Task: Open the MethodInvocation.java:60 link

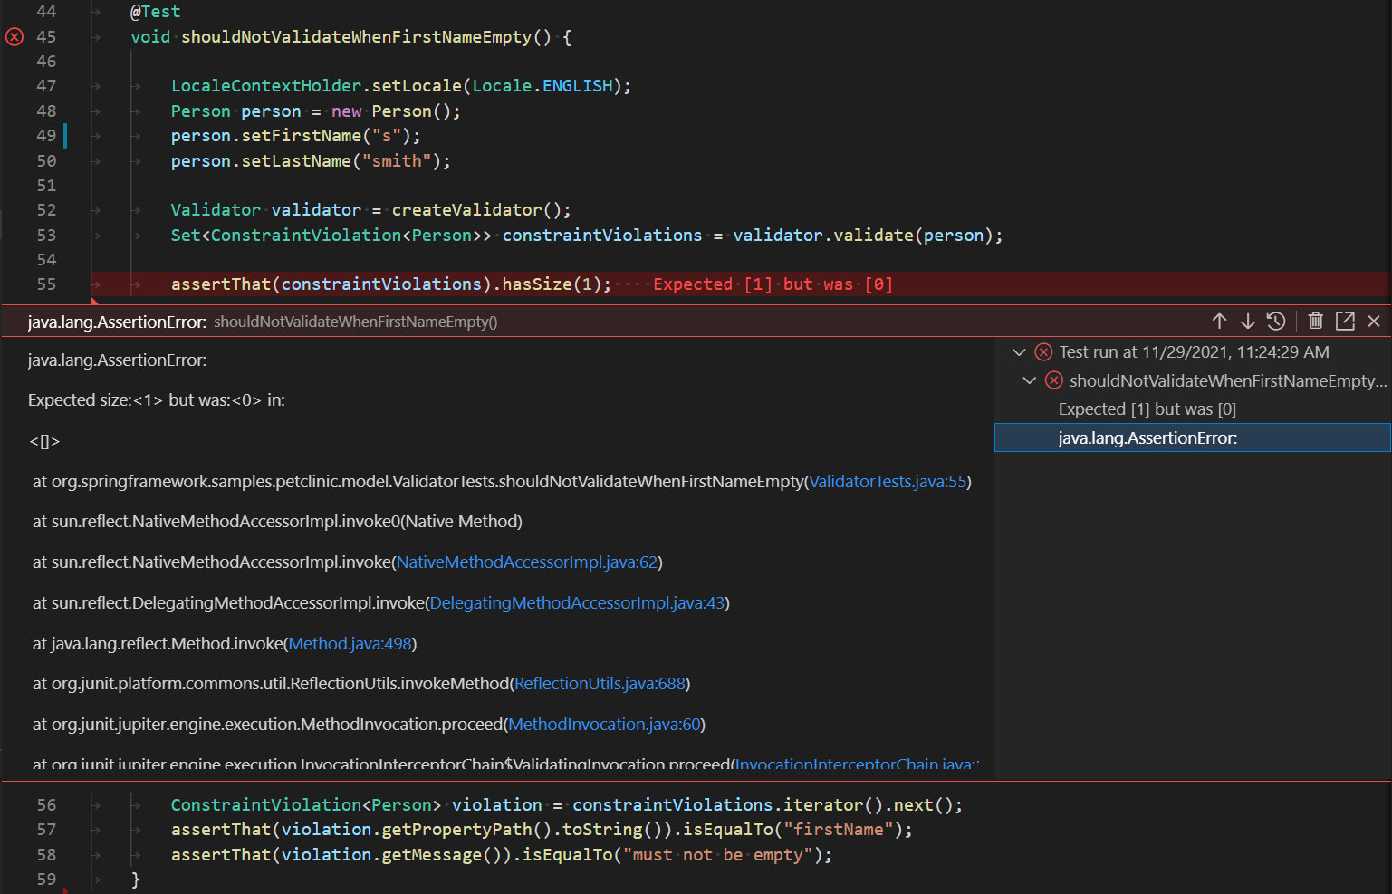Action: click(x=604, y=725)
